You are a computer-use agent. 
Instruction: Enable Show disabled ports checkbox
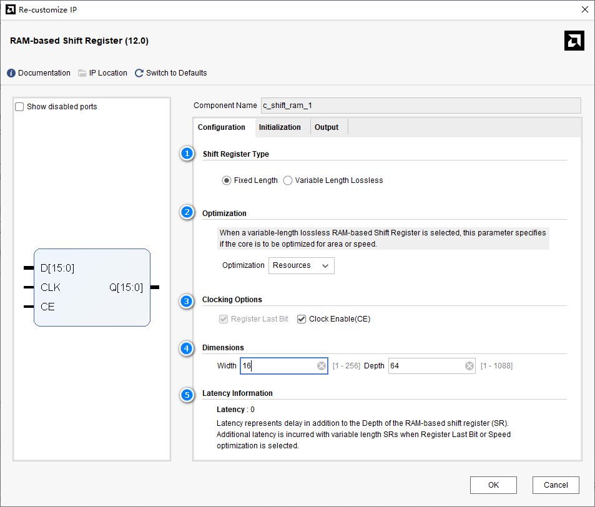click(20, 107)
